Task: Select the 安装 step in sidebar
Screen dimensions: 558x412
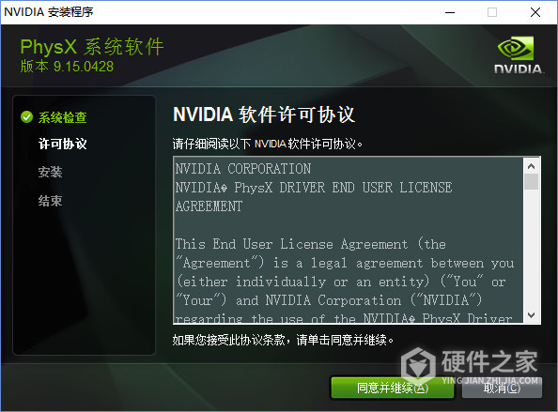Action: coord(50,172)
